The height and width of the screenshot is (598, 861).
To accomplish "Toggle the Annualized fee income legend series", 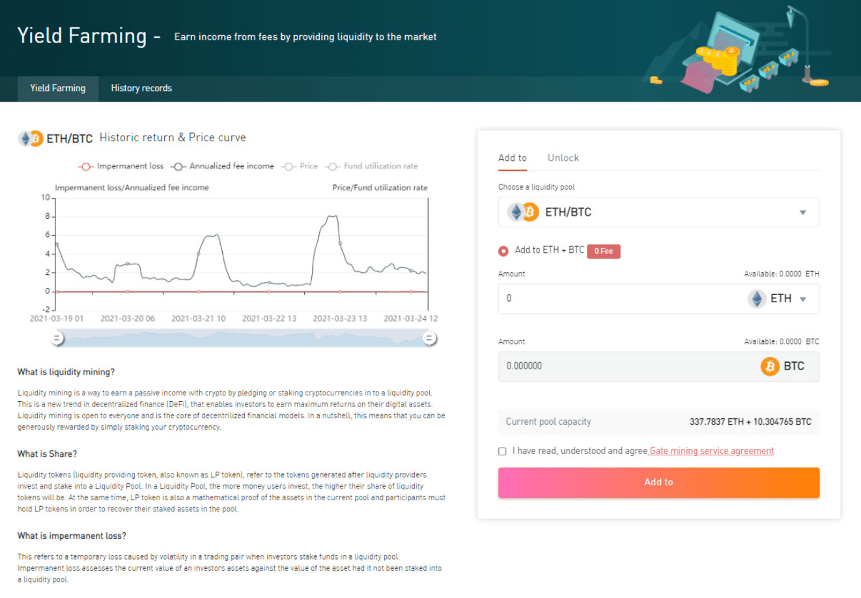I will click(x=222, y=166).
